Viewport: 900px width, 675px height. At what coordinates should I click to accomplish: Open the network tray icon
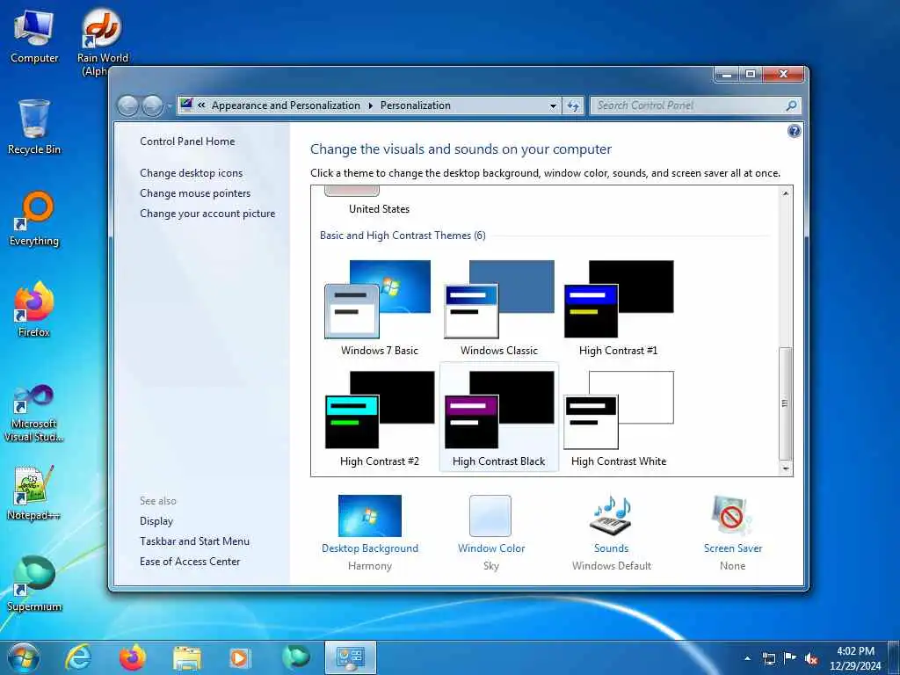pos(769,659)
